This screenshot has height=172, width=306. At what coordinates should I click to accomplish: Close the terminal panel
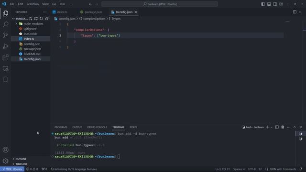301,127
